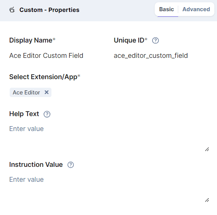Click the Help Text label text
The width and height of the screenshot is (217, 215).
(24, 114)
